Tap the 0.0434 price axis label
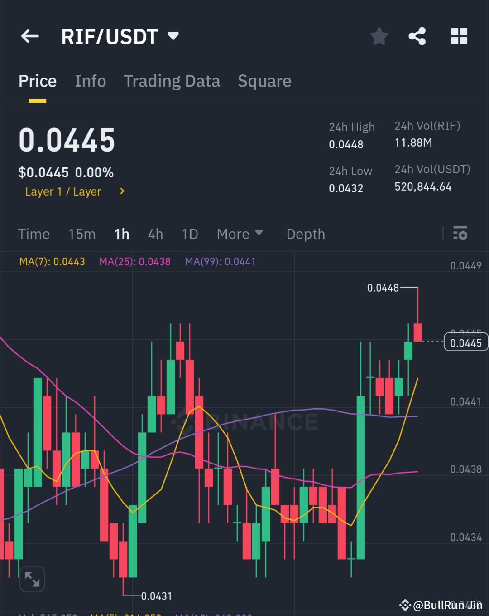 (x=466, y=537)
